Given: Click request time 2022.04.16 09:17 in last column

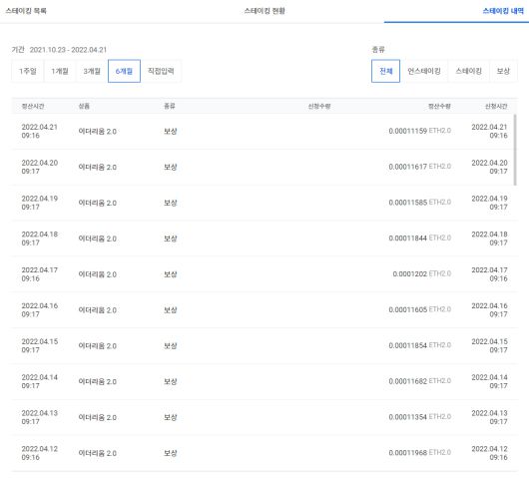Looking at the screenshot, I should 489,310.
